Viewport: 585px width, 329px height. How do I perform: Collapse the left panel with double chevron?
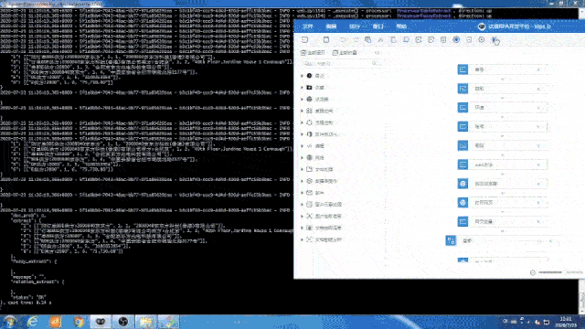pos(378,53)
